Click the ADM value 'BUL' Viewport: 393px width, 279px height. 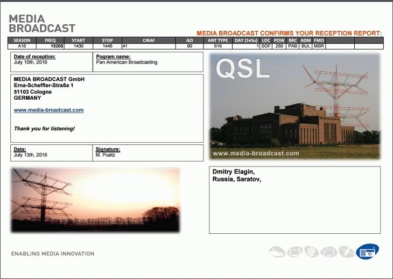click(306, 46)
